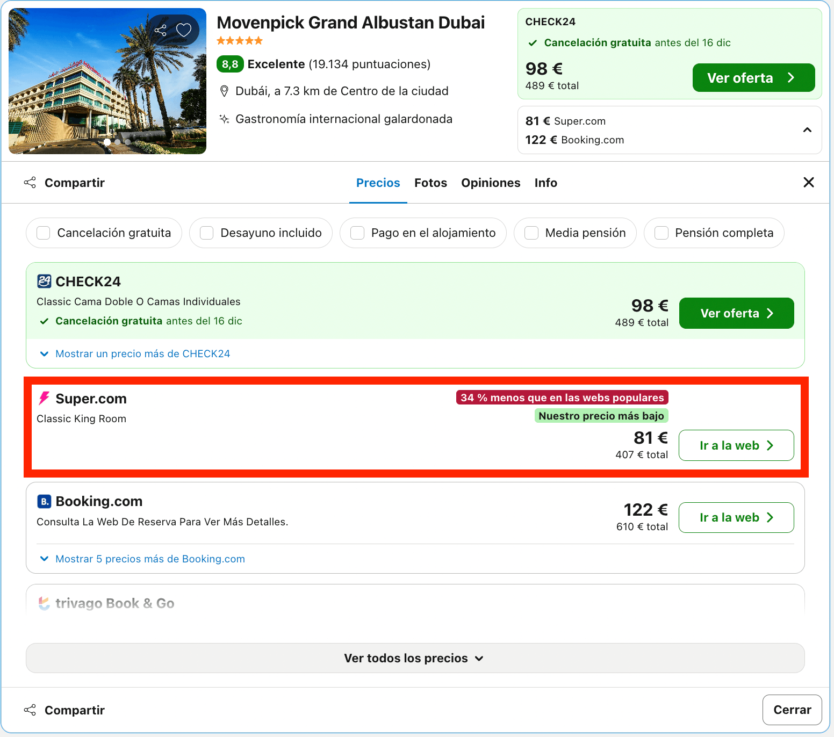Click the hotel name Movenpick Grand Albustan Dubai
This screenshot has height=737, width=834.
[351, 23]
